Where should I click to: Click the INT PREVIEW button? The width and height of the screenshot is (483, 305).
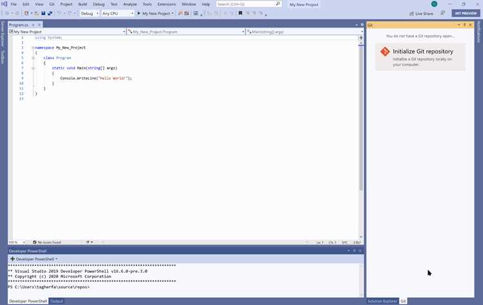pyautogui.click(x=466, y=14)
